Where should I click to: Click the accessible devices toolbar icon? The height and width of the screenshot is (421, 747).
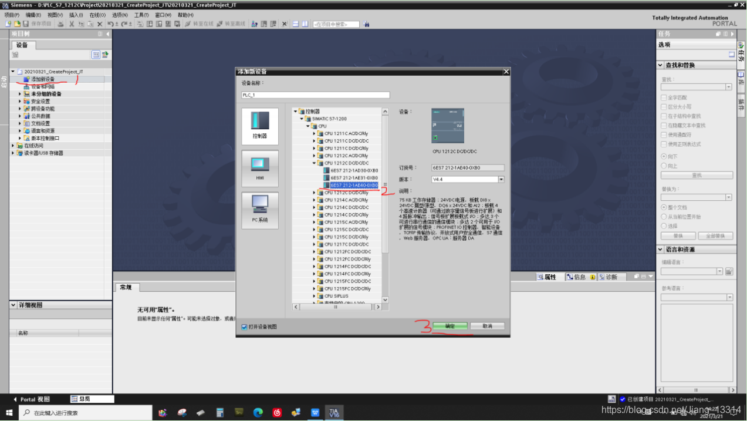pos(254,23)
